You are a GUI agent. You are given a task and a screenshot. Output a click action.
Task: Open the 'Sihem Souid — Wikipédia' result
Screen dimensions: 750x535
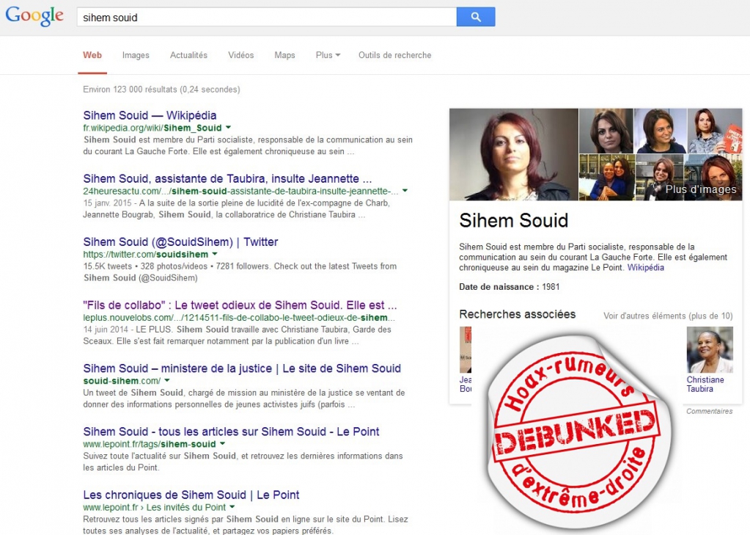[x=150, y=115]
